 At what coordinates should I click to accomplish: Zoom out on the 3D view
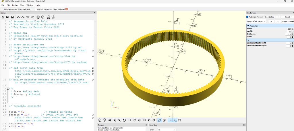coord(119,120)
